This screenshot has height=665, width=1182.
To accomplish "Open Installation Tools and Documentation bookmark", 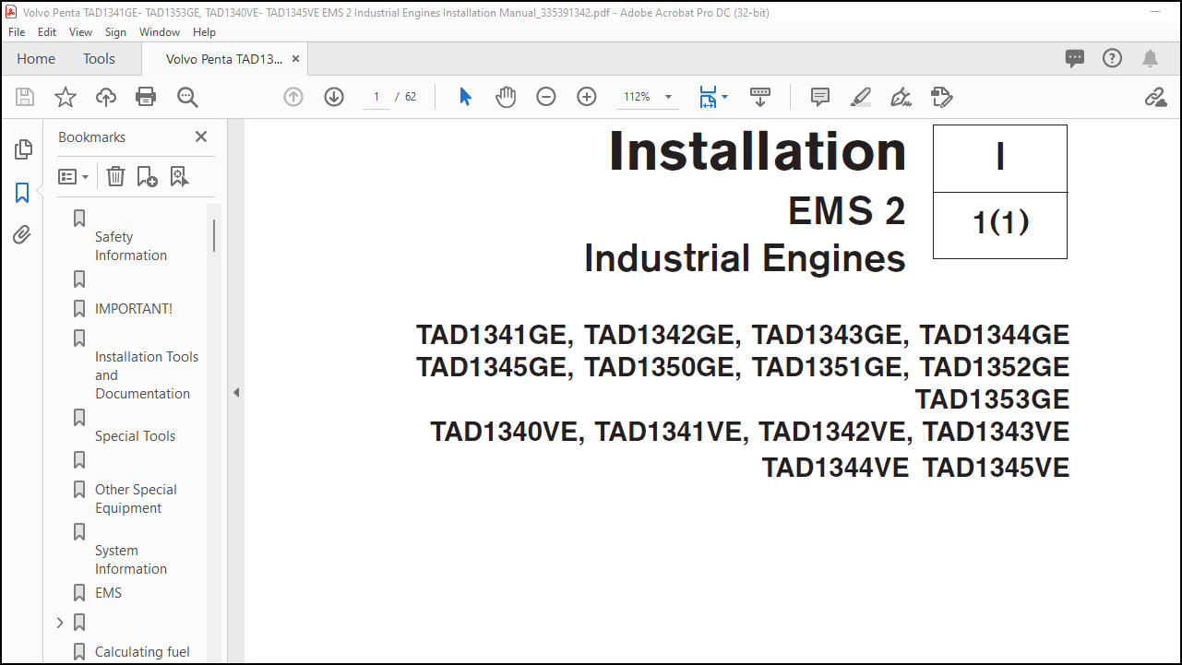I will coord(146,375).
